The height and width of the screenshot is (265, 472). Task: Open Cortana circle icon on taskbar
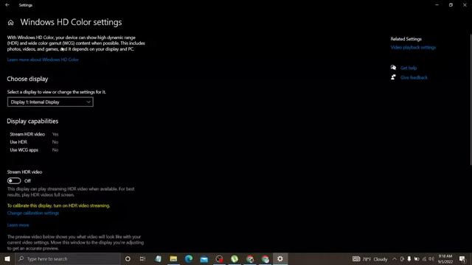[128, 258]
